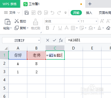Open Insert Function fx button
The height and width of the screenshot is (98, 111).
(x=61, y=40)
